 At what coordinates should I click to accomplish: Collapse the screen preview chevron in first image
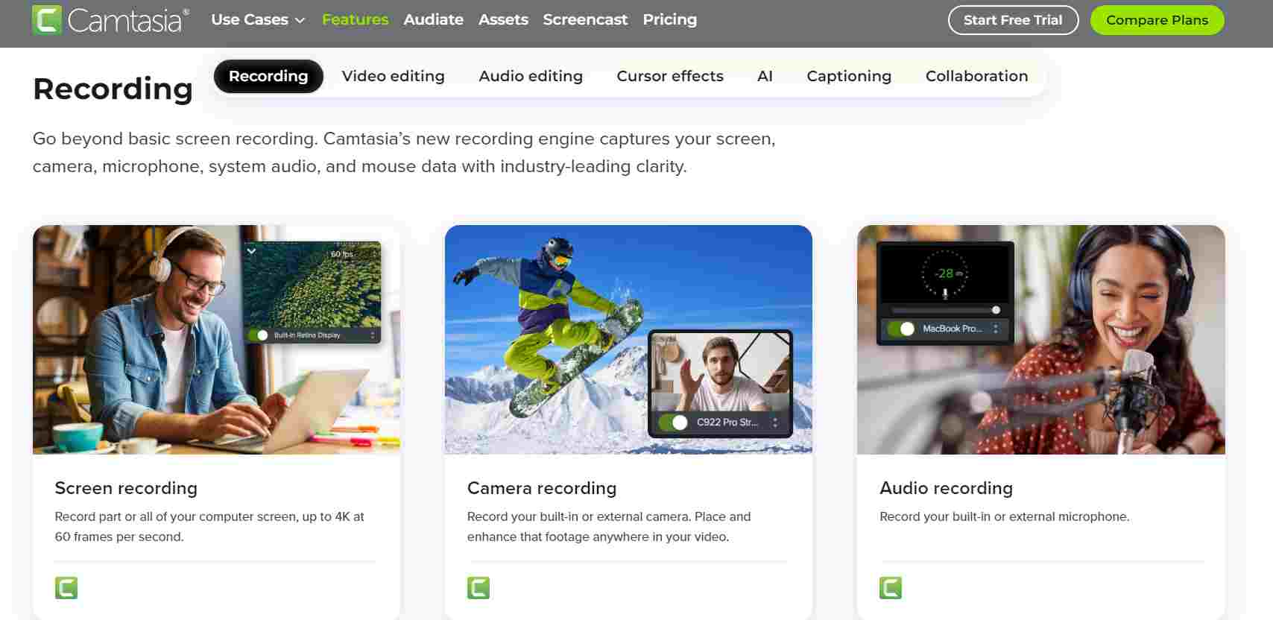252,251
